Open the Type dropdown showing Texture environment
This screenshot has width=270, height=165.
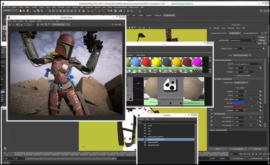coord(242,55)
